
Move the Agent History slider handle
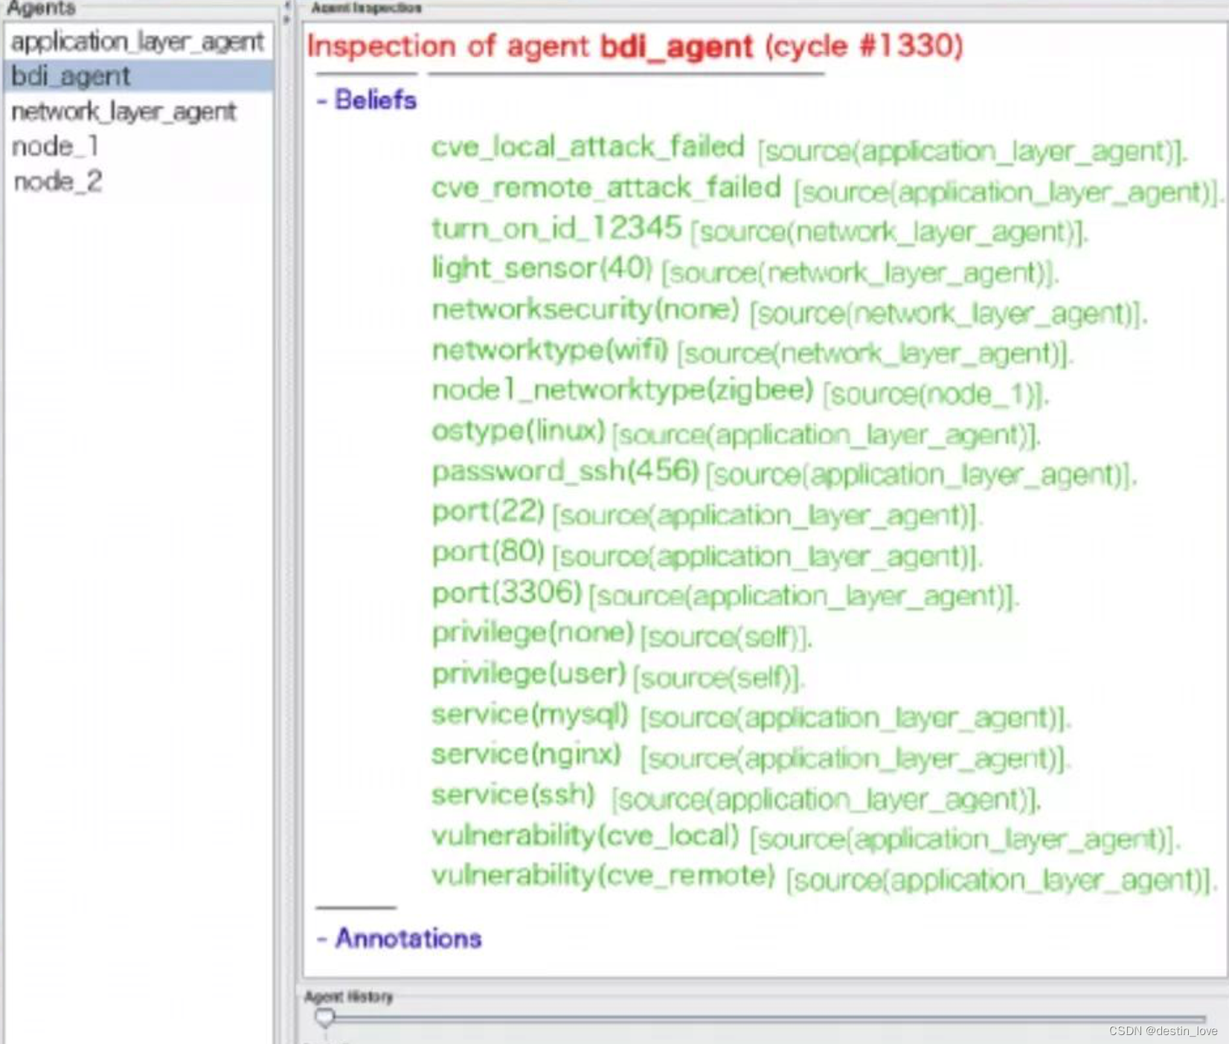click(324, 1017)
